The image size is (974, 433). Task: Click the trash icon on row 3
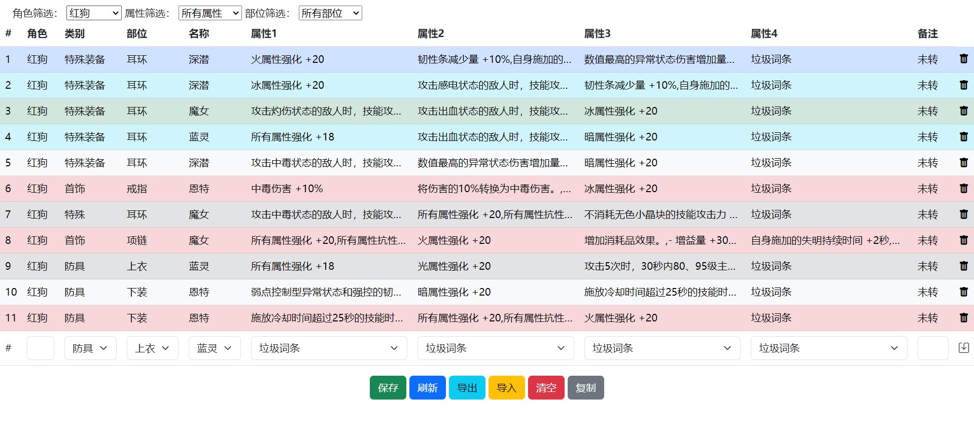click(964, 111)
